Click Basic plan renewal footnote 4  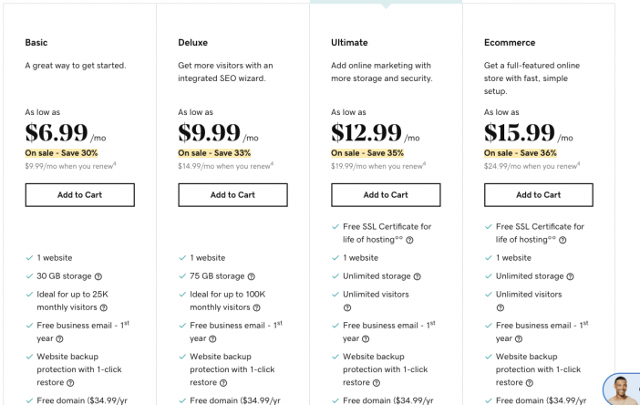click(x=115, y=164)
